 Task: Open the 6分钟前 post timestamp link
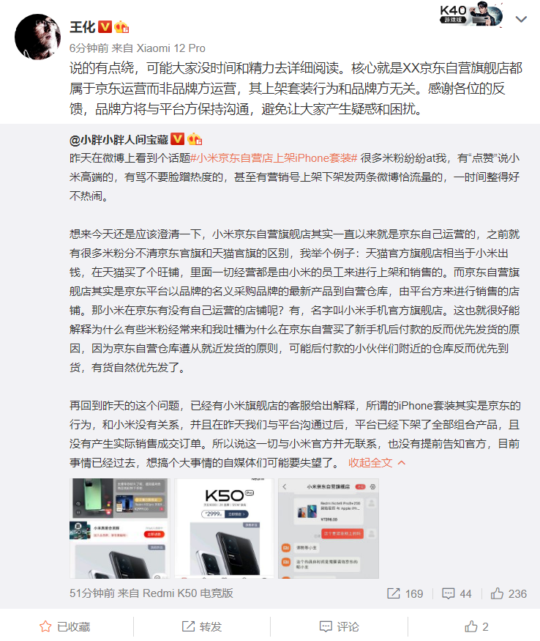(x=89, y=48)
